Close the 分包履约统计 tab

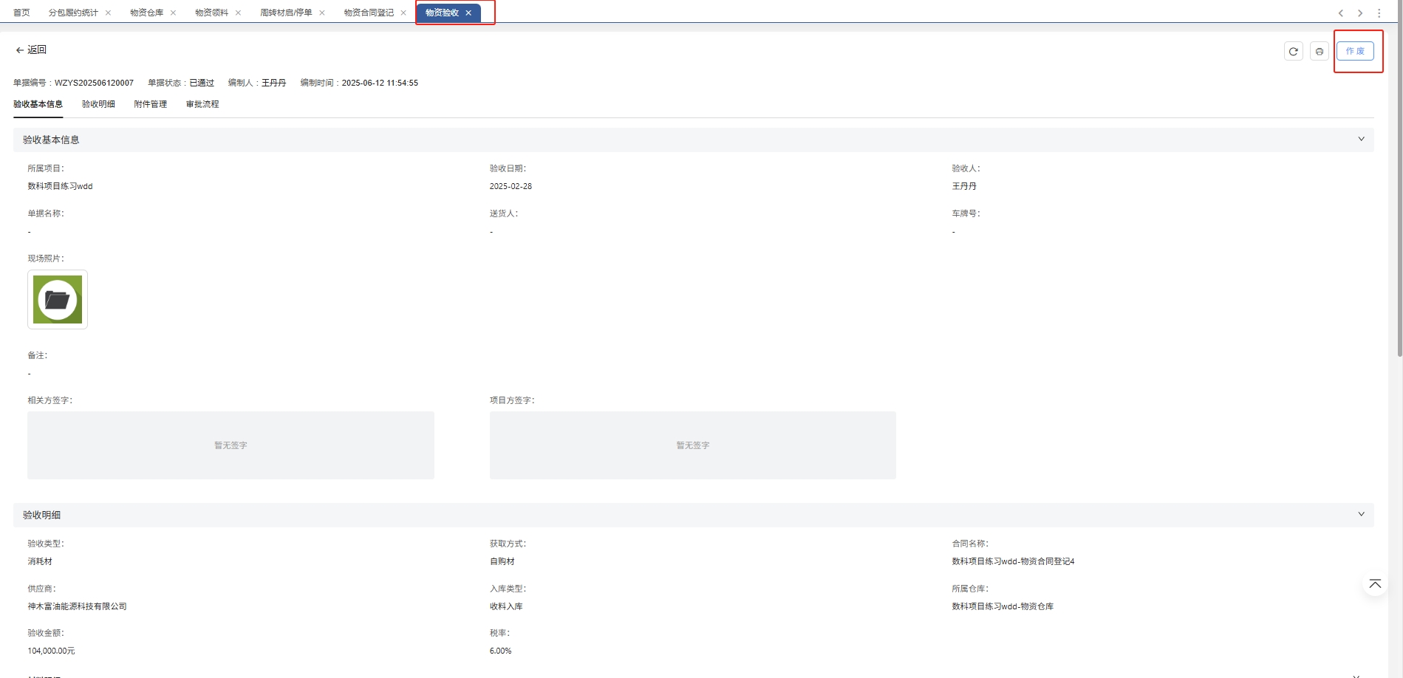(108, 13)
